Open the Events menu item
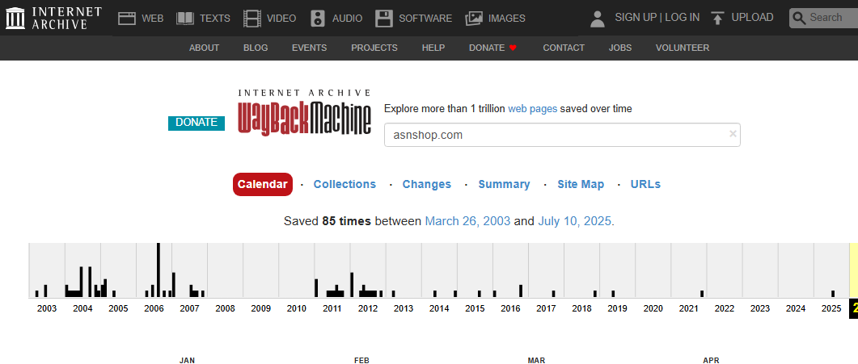Screen dimensions: 858x364 tap(309, 48)
